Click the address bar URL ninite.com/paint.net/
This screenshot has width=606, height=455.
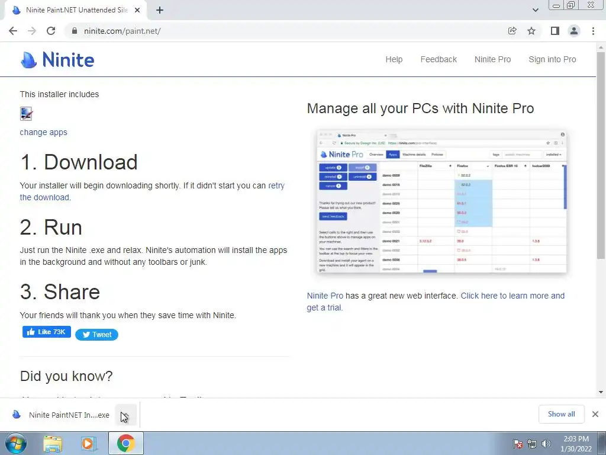[x=122, y=31]
